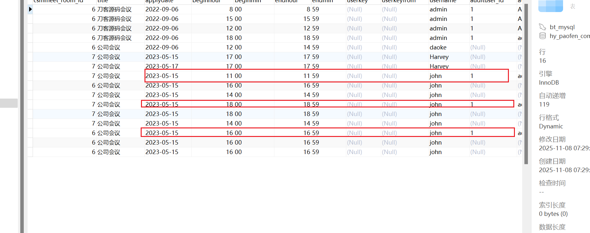
Task: Click the InnoDB engine value
Action: point(549,82)
